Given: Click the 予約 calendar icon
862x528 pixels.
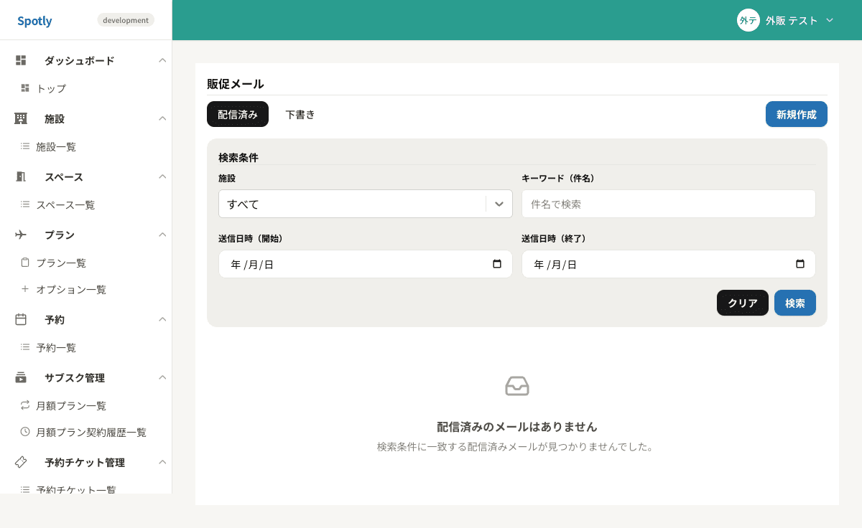Looking at the screenshot, I should click(x=21, y=319).
